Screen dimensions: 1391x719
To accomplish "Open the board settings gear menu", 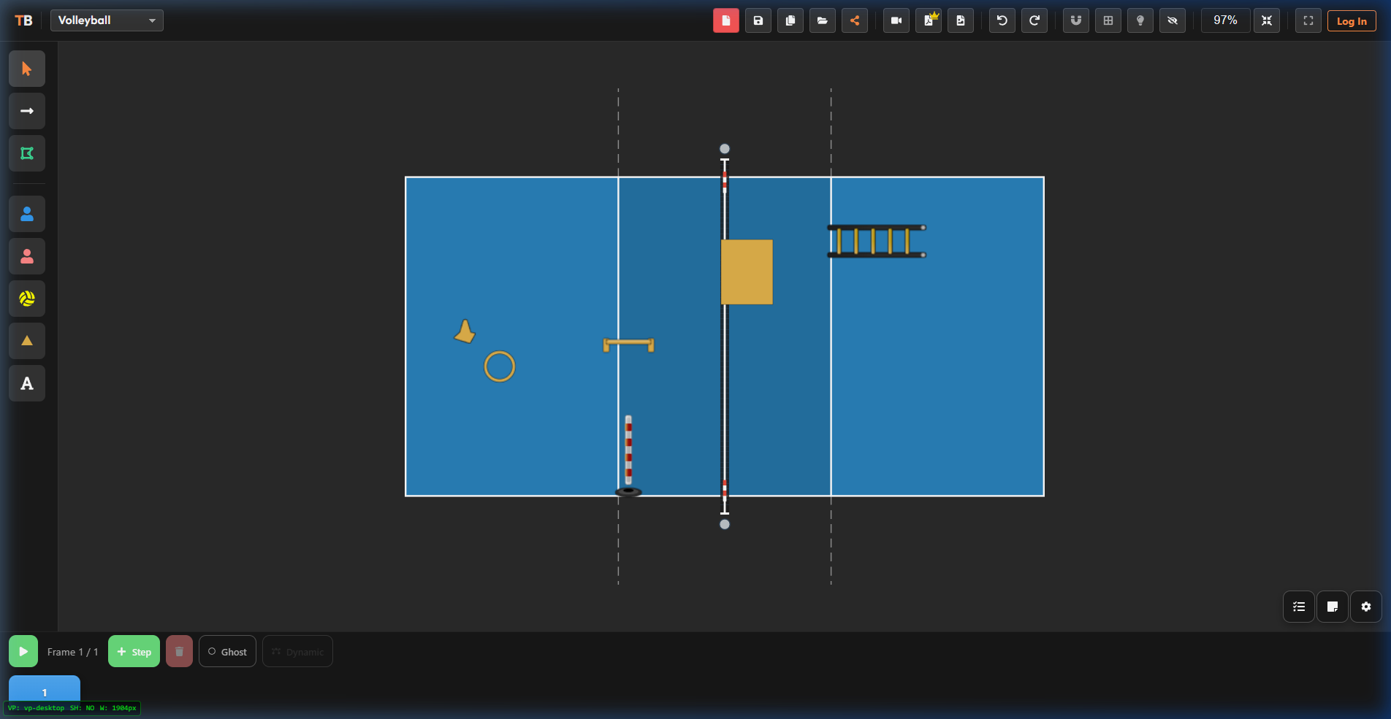I will coord(1365,607).
